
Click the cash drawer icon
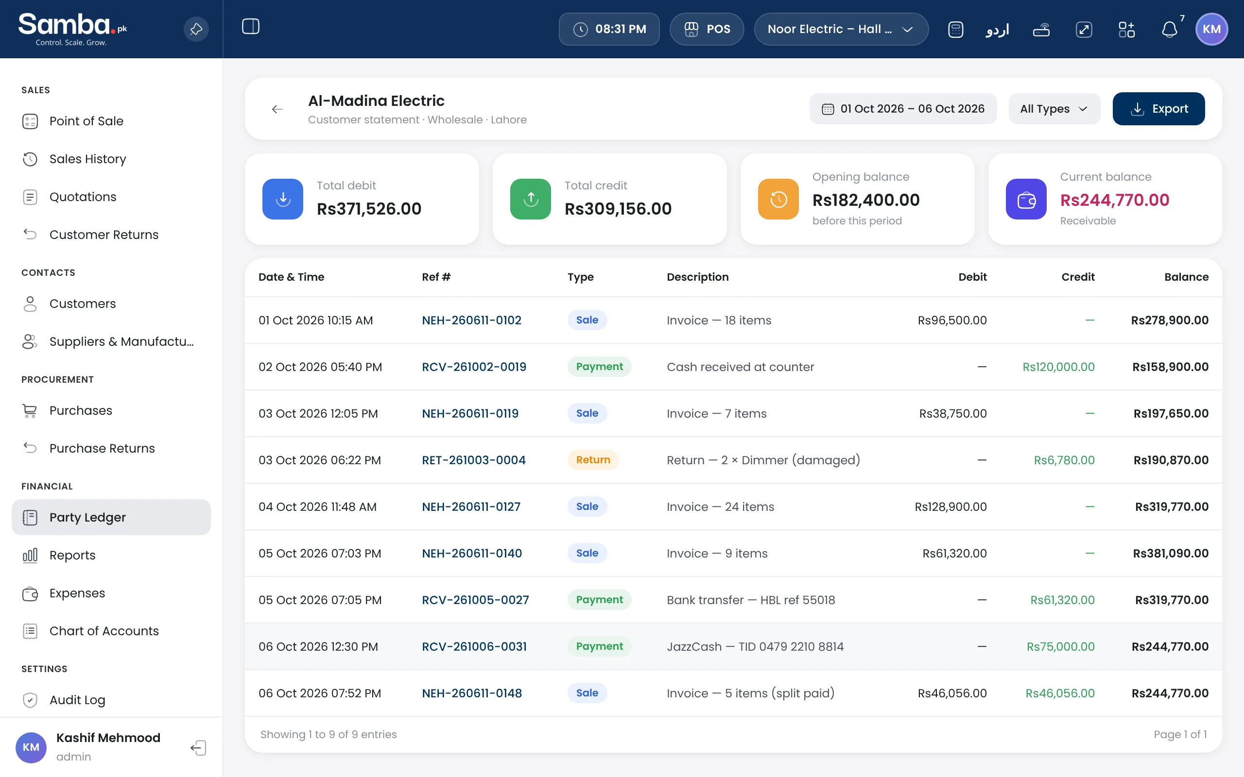tap(1041, 29)
